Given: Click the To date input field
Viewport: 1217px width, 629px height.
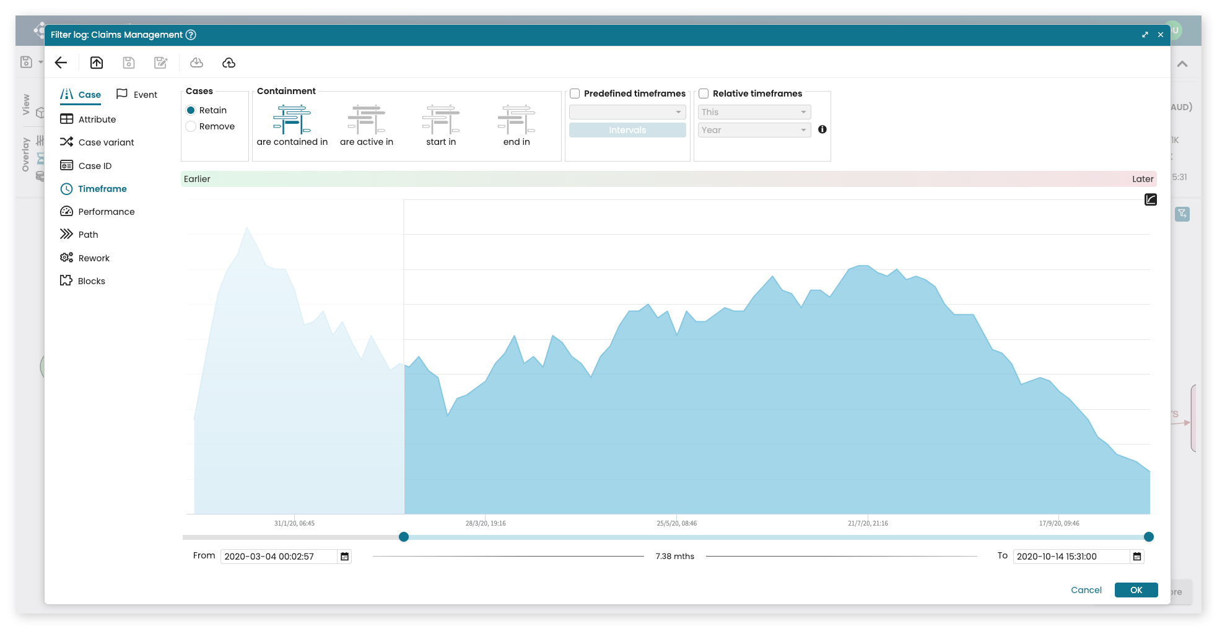Looking at the screenshot, I should (1071, 557).
